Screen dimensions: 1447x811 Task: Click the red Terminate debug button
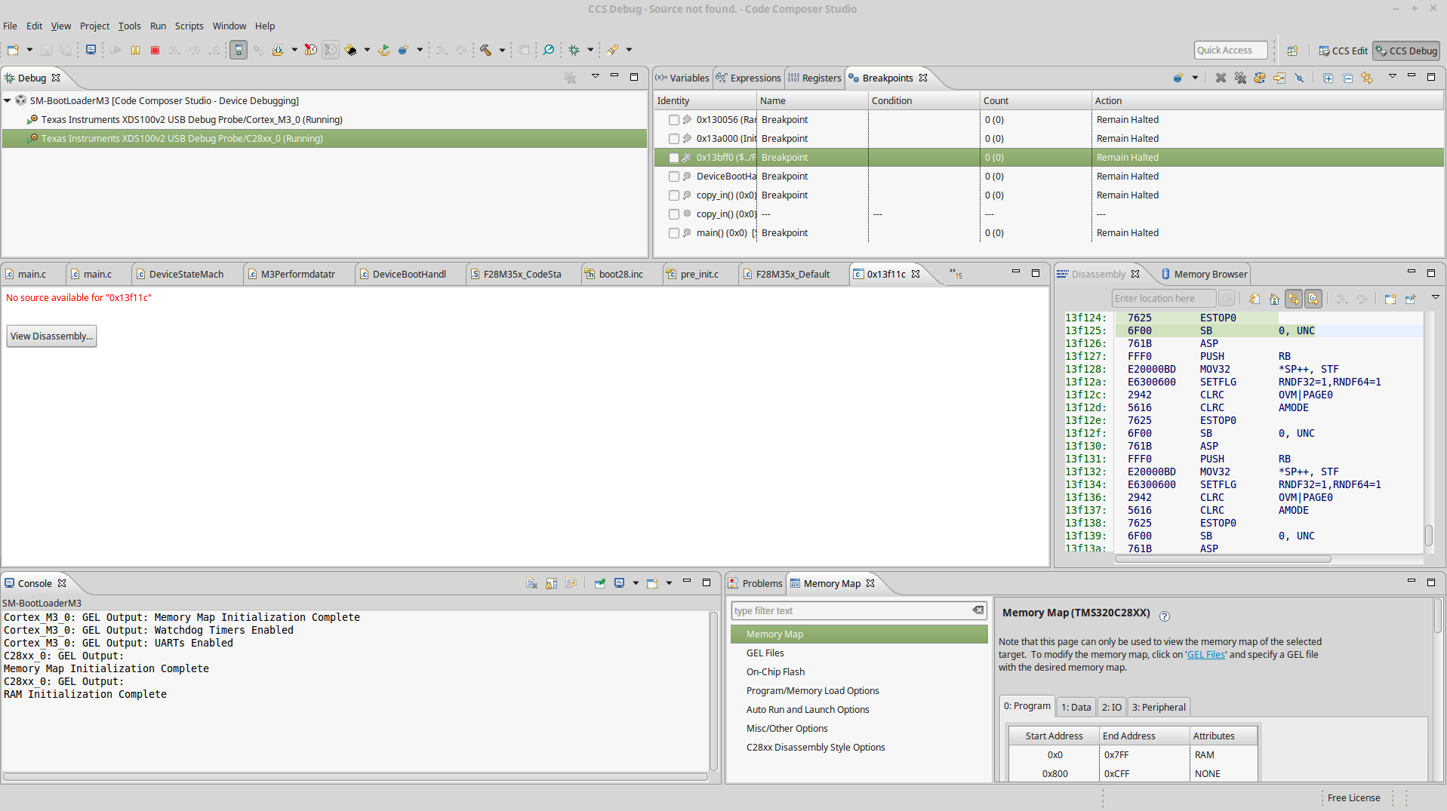(155, 51)
